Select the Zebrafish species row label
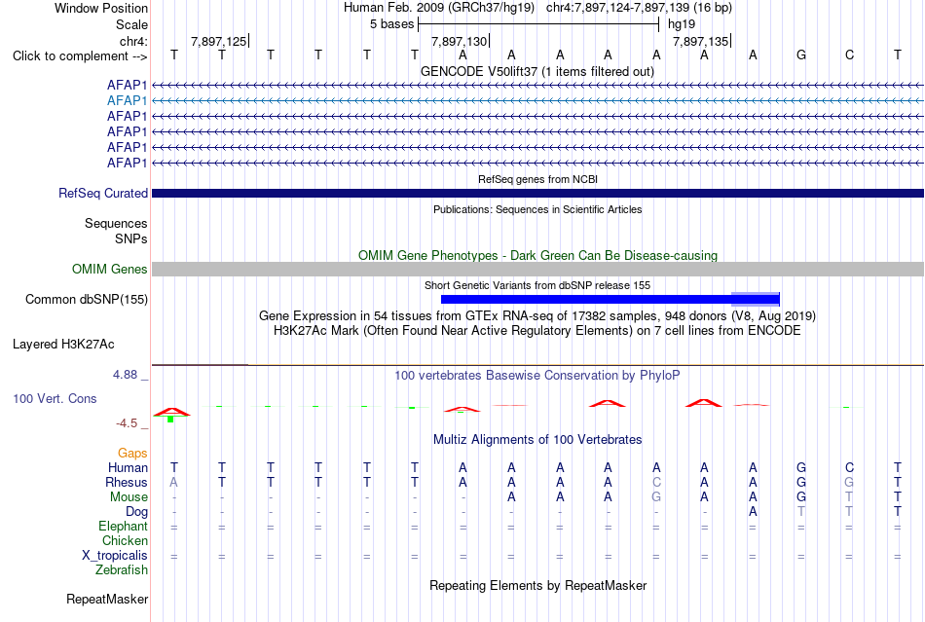Screen dimensions: 925x622 [x=122, y=570]
